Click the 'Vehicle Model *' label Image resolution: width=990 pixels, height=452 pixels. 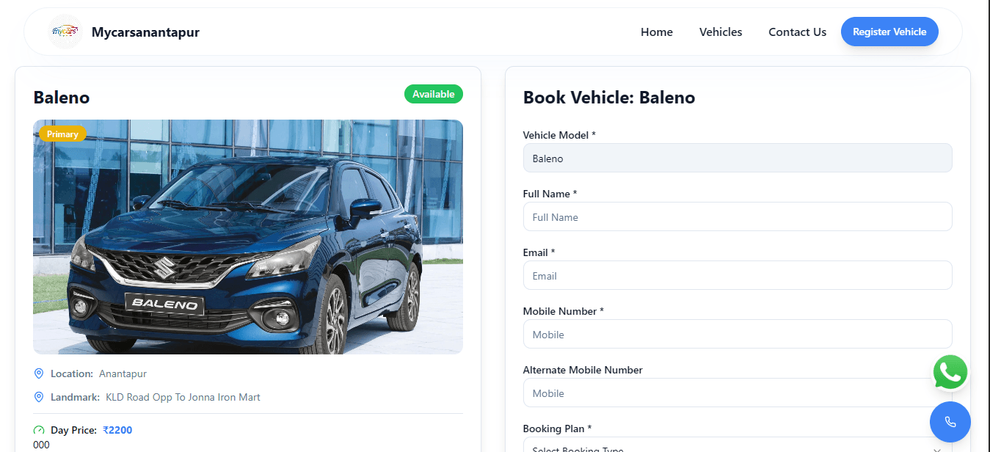559,135
